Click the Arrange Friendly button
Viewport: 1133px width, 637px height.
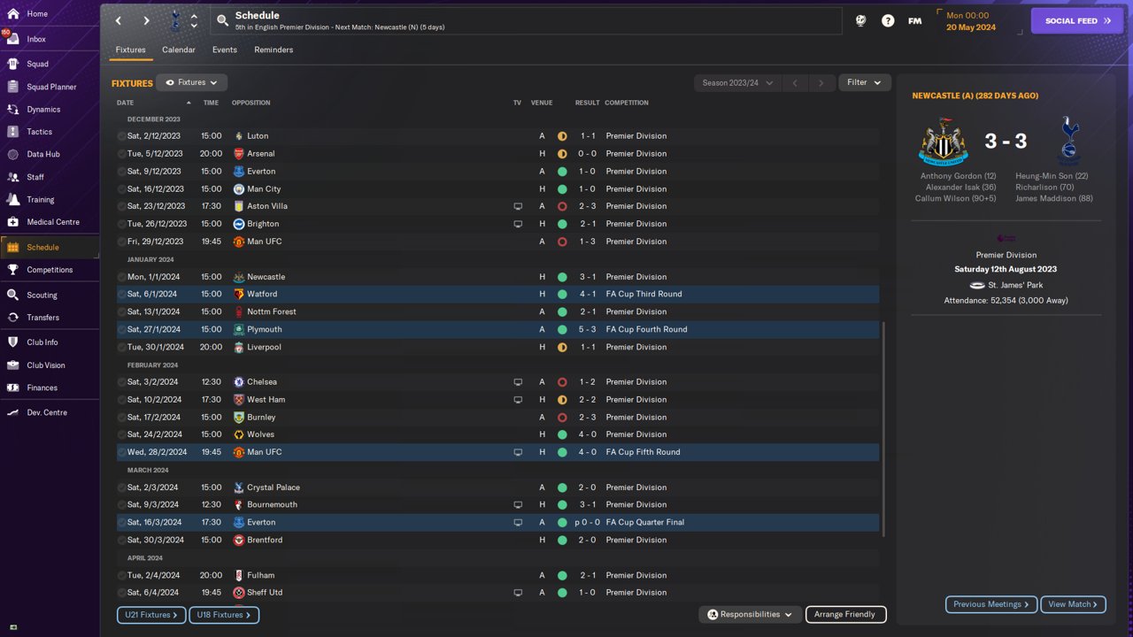[845, 614]
